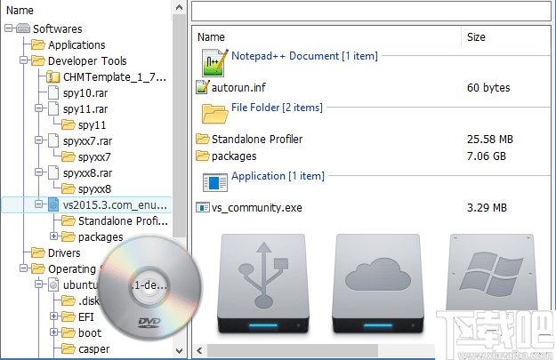The image size is (556, 360).
Task: Click the Drivers folder icon
Action: [x=38, y=252]
